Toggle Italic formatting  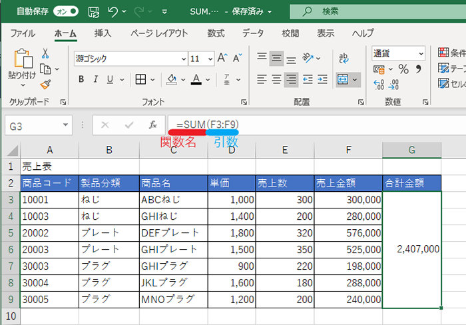pos(96,79)
